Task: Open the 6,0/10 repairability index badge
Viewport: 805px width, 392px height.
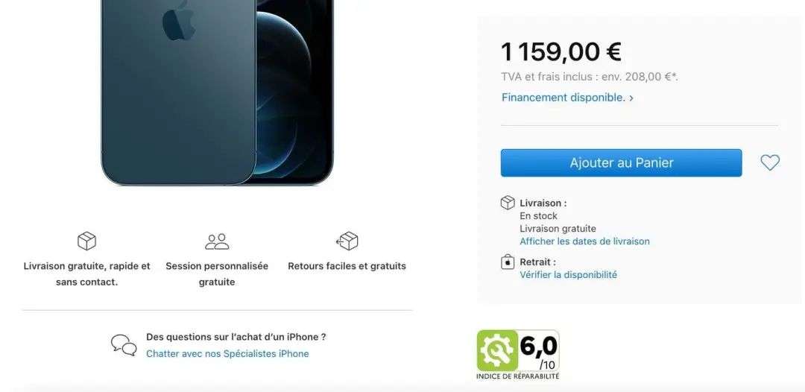Action: pyautogui.click(x=518, y=355)
